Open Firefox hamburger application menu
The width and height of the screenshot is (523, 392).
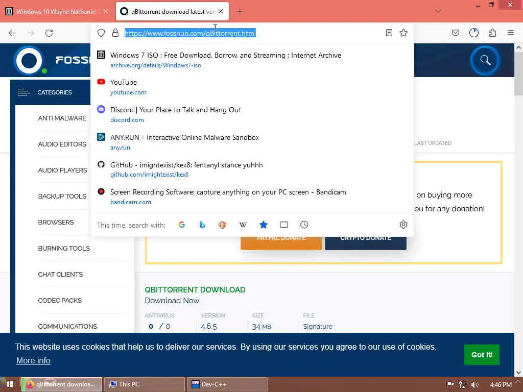coord(511,33)
